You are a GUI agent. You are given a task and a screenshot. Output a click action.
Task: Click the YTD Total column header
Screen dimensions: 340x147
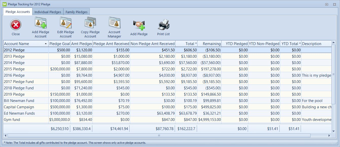(291, 44)
